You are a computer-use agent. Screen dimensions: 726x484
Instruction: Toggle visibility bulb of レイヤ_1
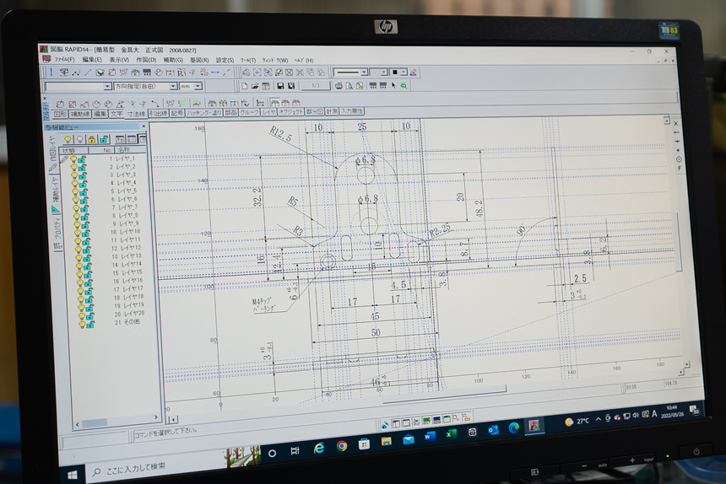point(73,159)
